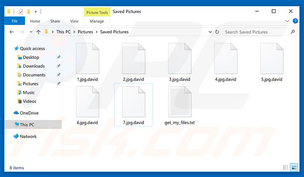Click the Properties quick access toolbar icon
The width and height of the screenshot is (304, 177).
(20, 12)
